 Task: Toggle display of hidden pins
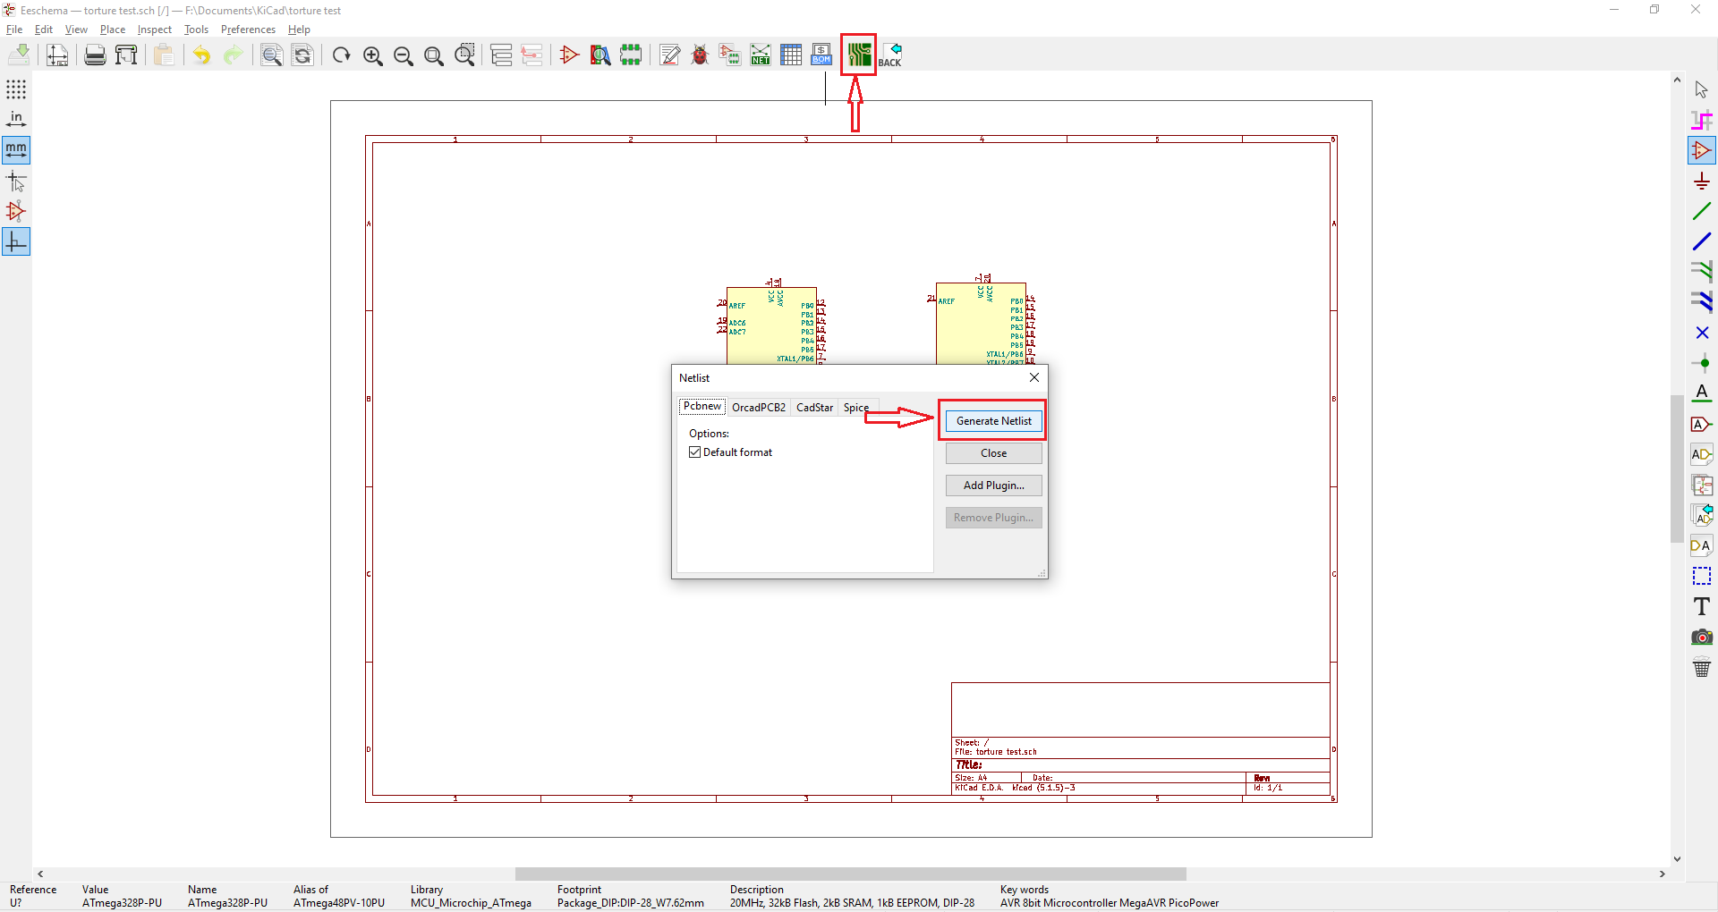pos(16,212)
